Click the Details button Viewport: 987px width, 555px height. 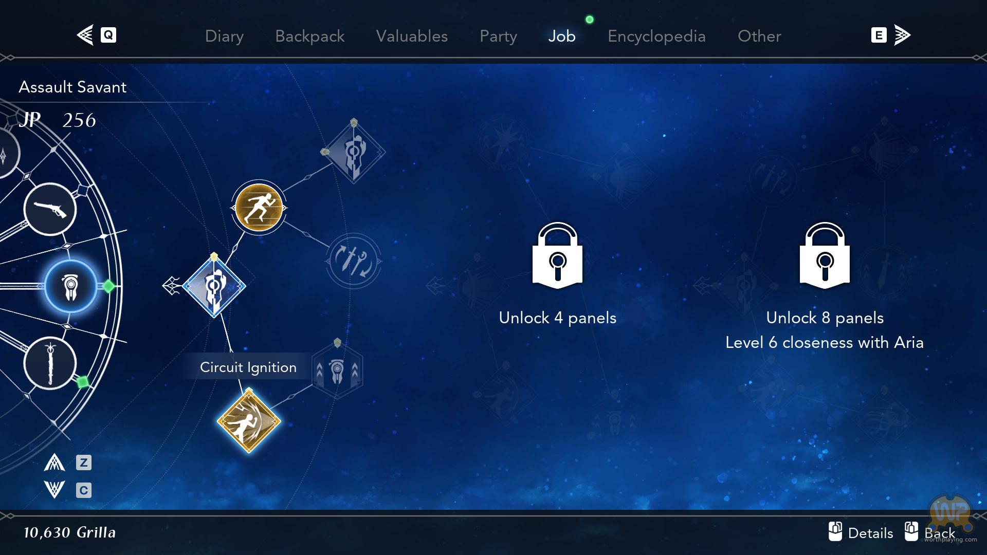point(861,532)
